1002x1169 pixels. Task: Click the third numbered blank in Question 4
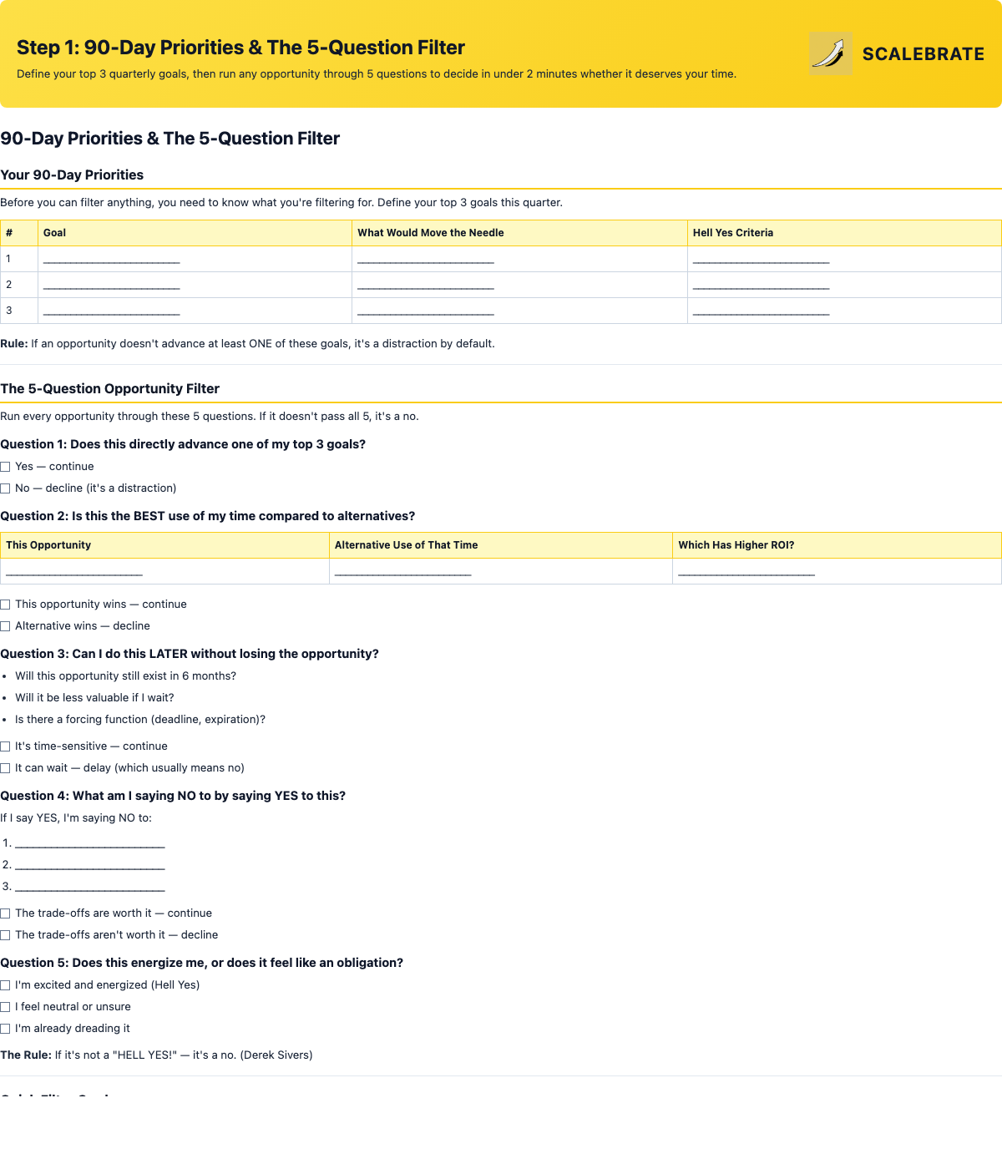90,887
